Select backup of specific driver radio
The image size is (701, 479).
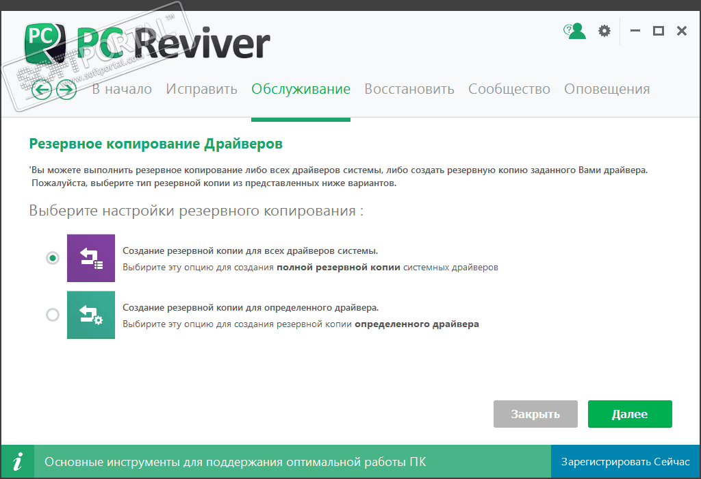click(53, 315)
